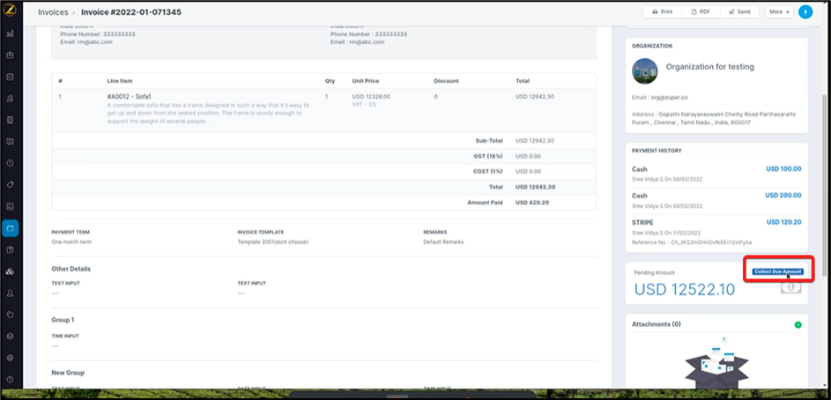The image size is (831, 400).
Task: Click the 'Organization for testing' name
Action: coord(709,67)
